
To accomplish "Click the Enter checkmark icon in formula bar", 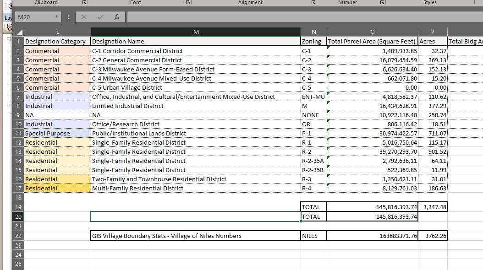I will (x=100, y=17).
